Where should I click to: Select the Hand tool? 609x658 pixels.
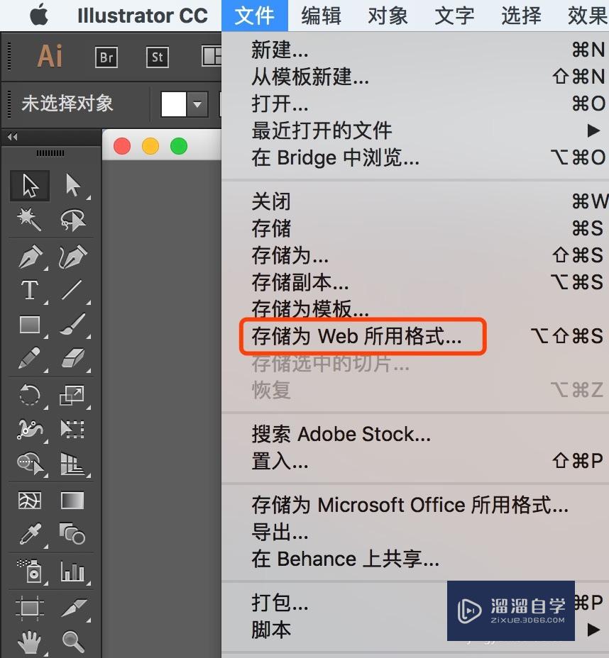(x=28, y=640)
